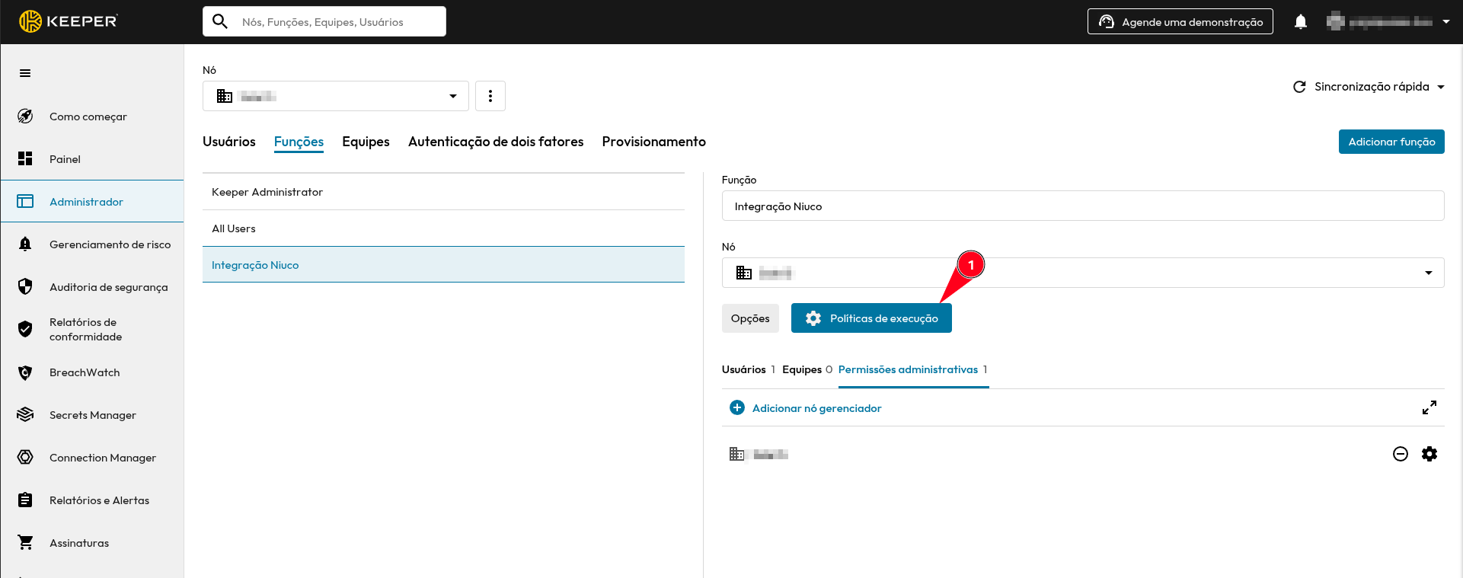Click the Opções button

click(750, 318)
